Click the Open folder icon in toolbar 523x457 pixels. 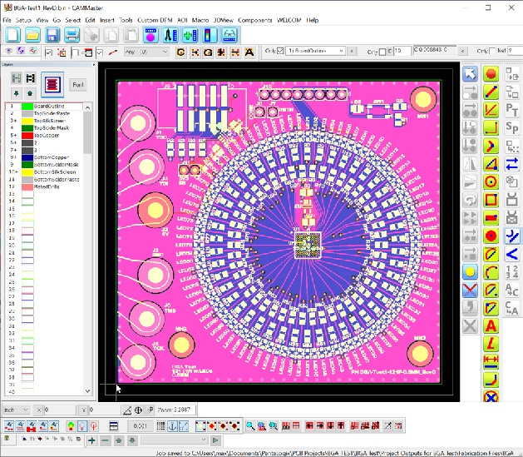(32, 35)
